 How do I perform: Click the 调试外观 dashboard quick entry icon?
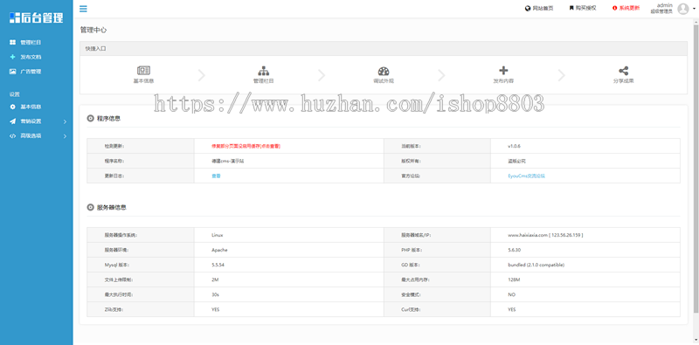coord(384,71)
